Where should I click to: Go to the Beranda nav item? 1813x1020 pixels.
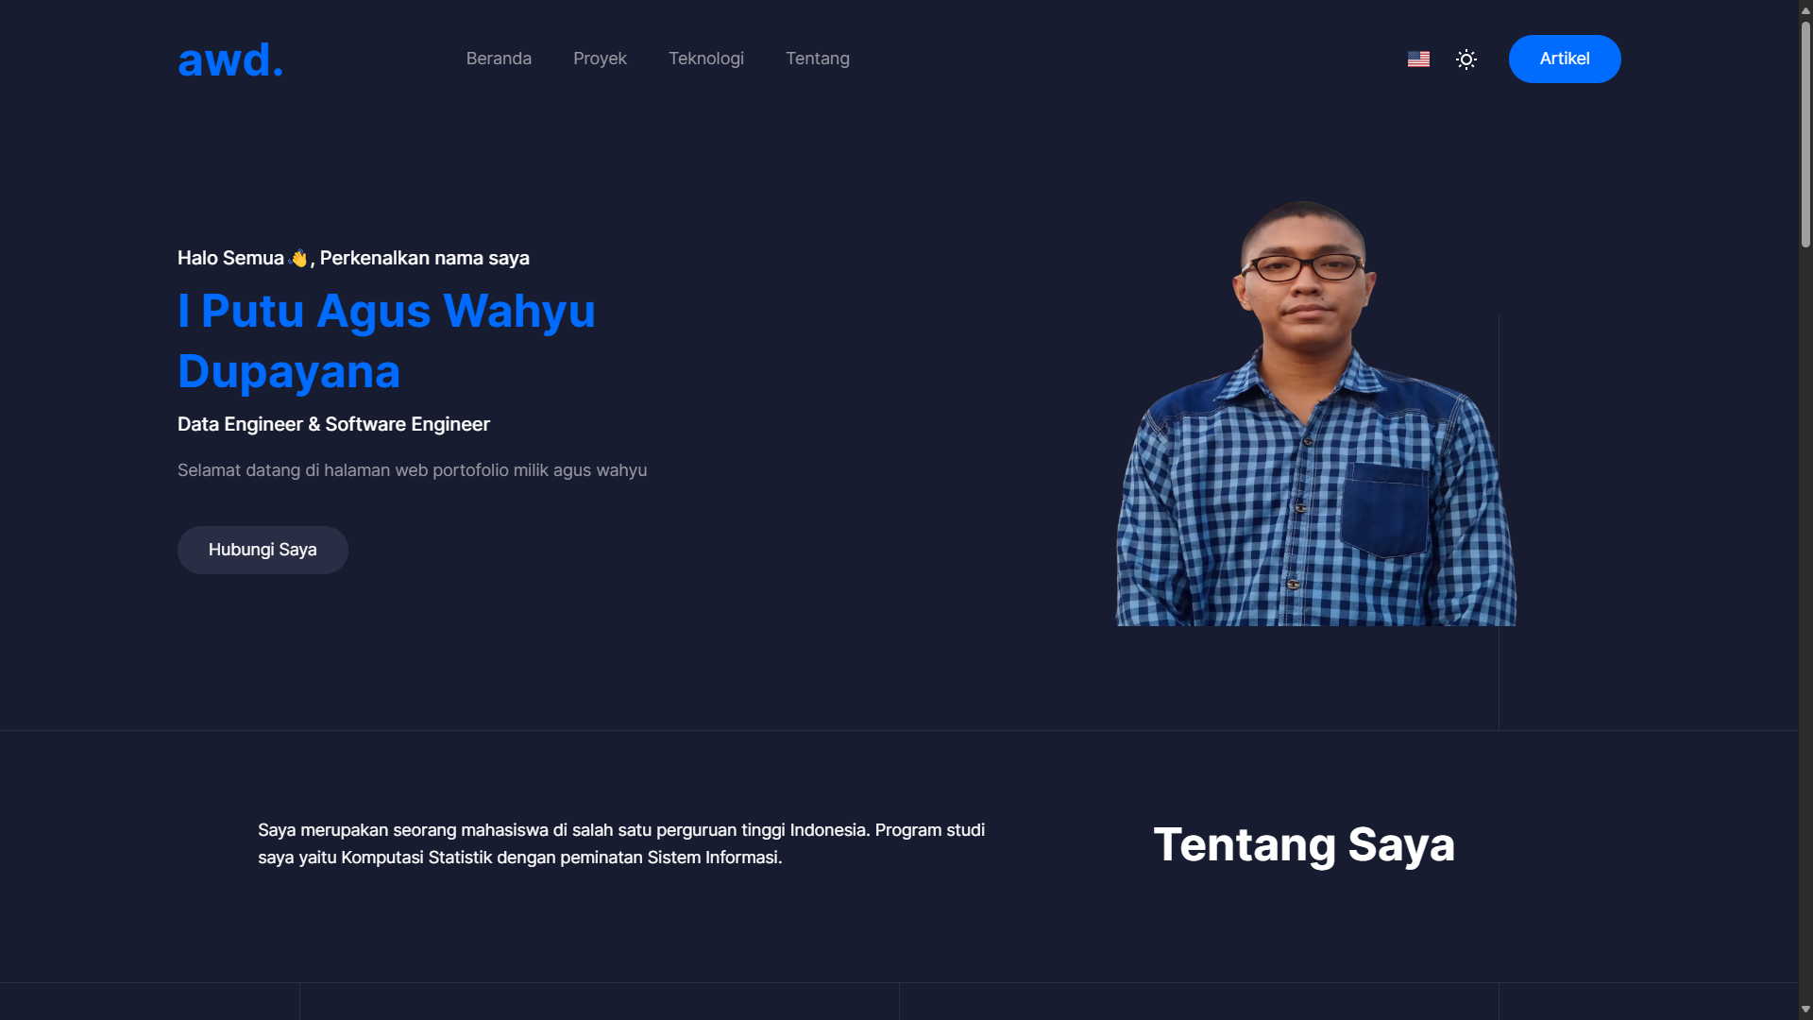499,59
